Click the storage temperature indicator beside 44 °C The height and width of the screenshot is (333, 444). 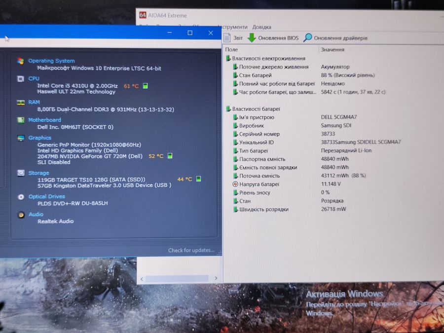(198, 179)
